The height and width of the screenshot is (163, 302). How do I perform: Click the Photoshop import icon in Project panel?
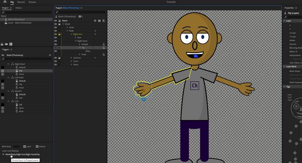(x=11, y=44)
